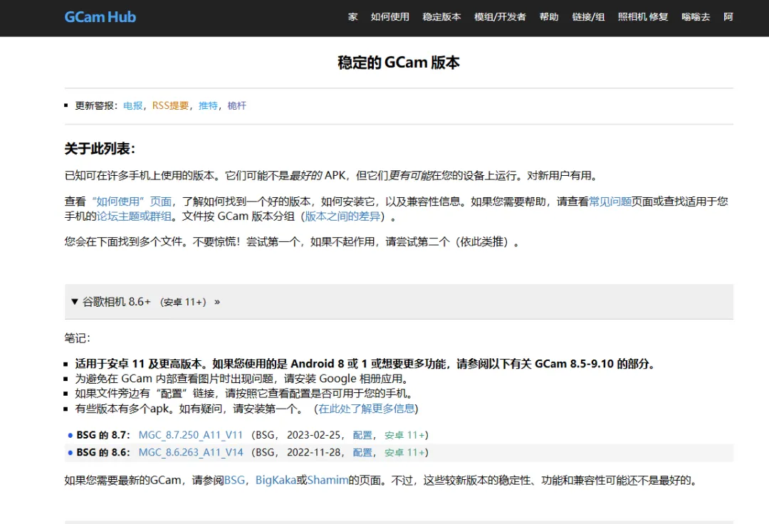Click the 嗡嗡去 nav item

696,17
